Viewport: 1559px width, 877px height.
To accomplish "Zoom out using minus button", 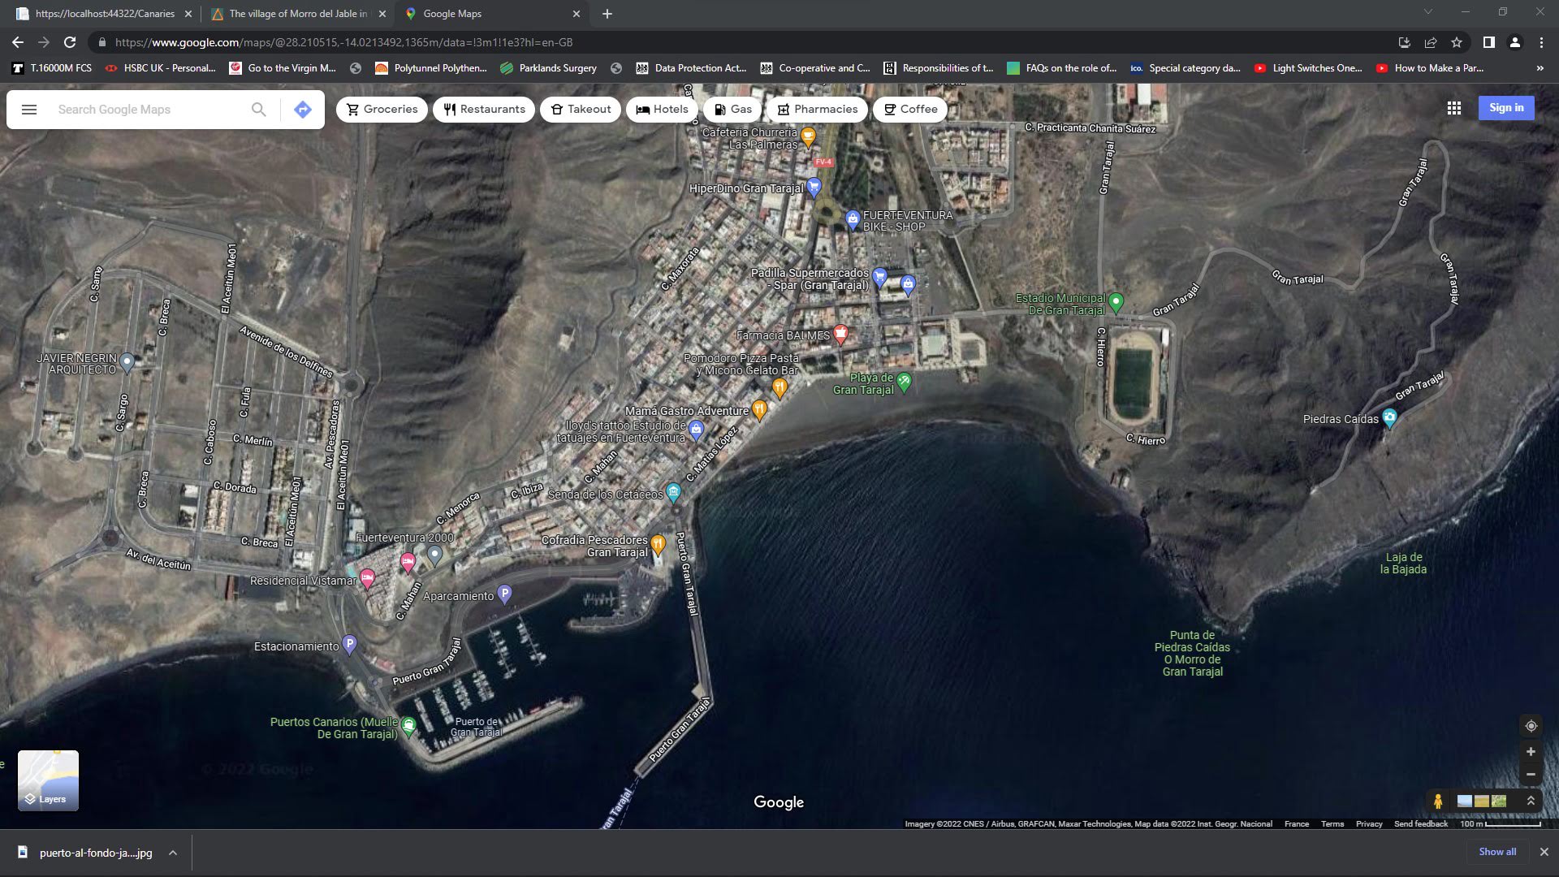I will [x=1531, y=775].
